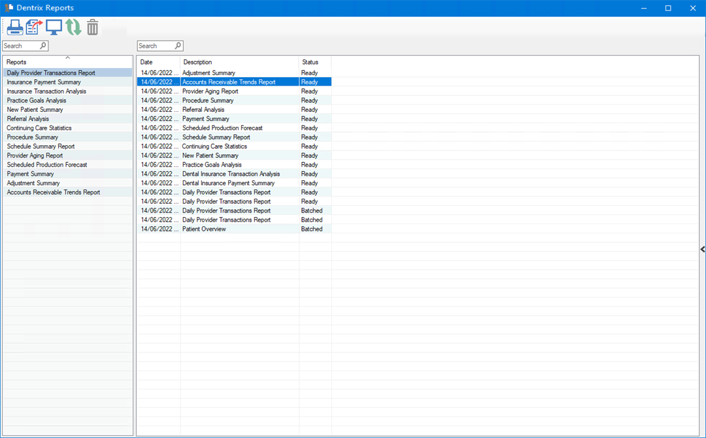The width and height of the screenshot is (706, 438).
Task: Click the monitor preview icon
Action: point(54,27)
